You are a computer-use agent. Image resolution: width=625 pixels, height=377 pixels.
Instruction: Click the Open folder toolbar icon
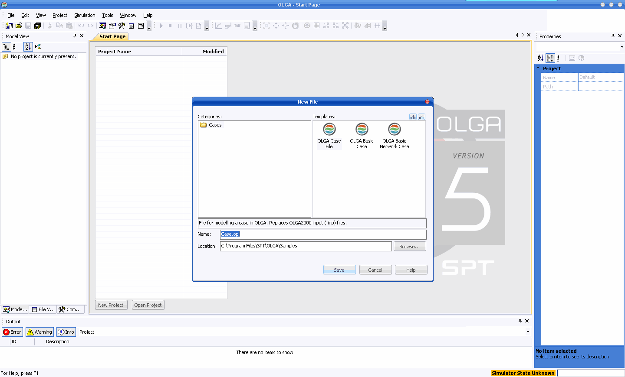[x=19, y=26]
